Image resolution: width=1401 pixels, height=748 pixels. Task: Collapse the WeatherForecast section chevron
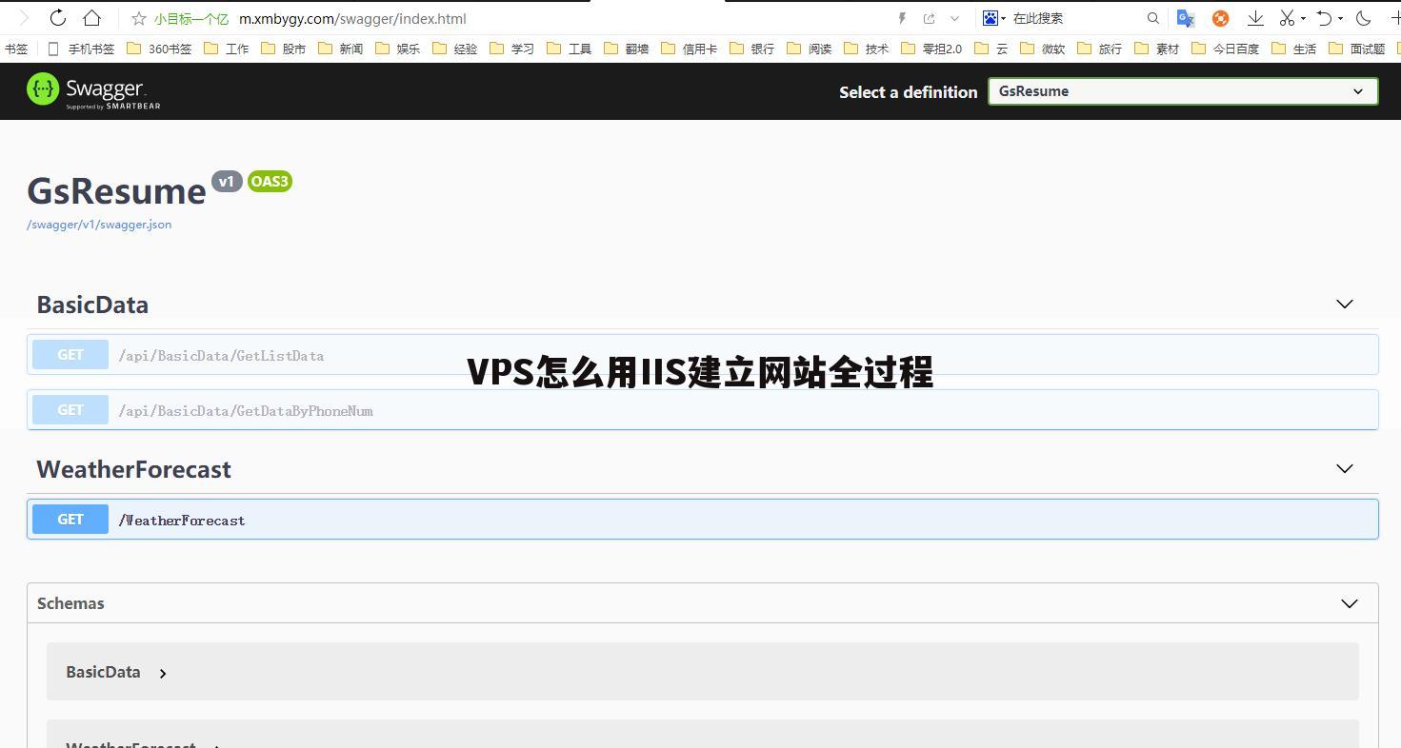point(1345,469)
